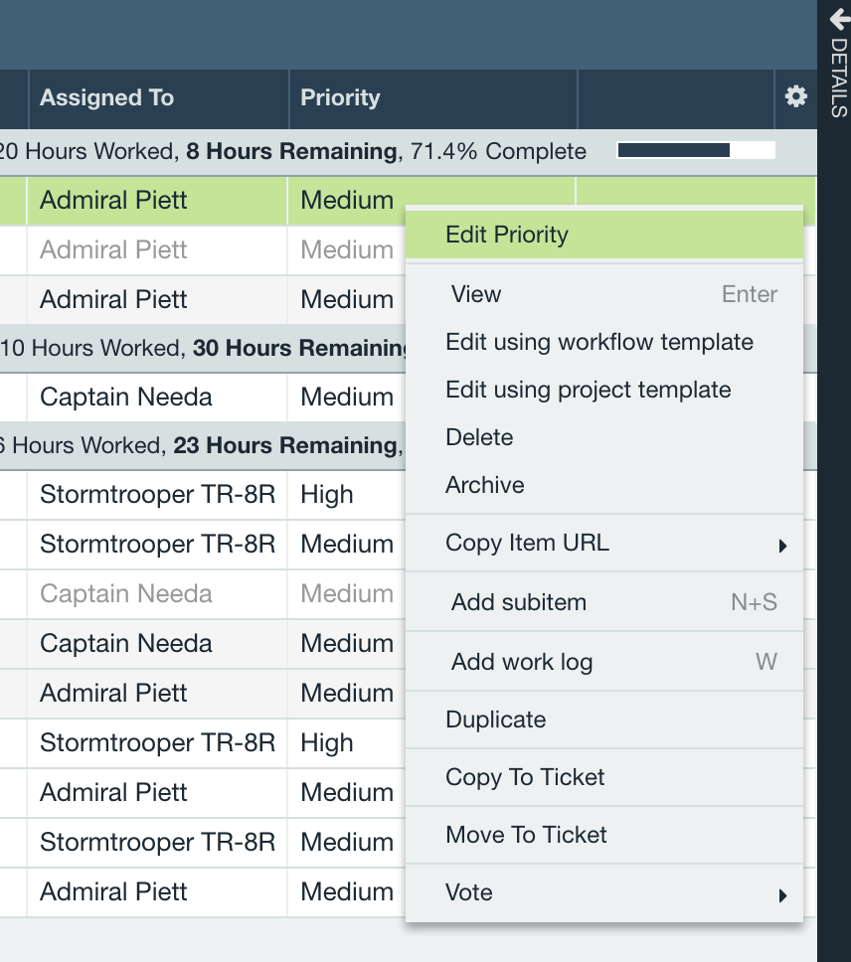Open vertical DETAILS side tab
Image resolution: width=851 pixels, height=962 pixels.
(839, 78)
